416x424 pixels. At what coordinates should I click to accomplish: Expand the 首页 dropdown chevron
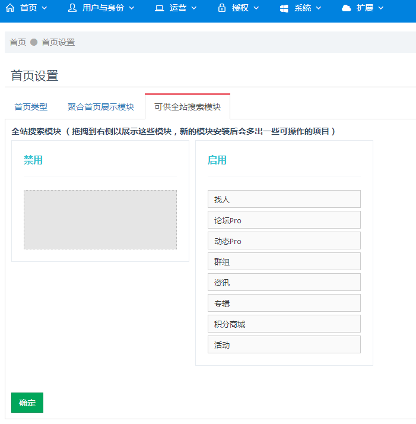coord(45,8)
